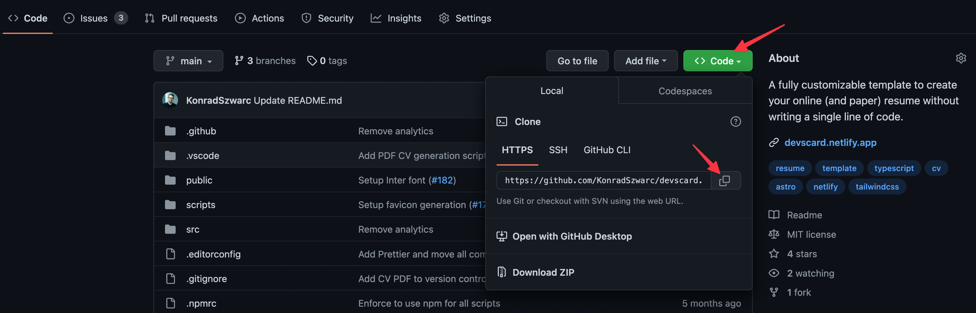This screenshot has width=976, height=313.
Task: Copy the HTTPS clone URL to clipboard
Action: (x=724, y=180)
